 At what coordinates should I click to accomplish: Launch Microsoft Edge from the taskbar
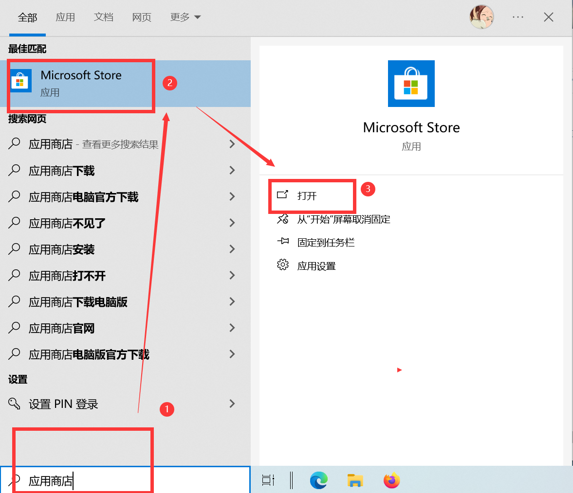point(319,480)
